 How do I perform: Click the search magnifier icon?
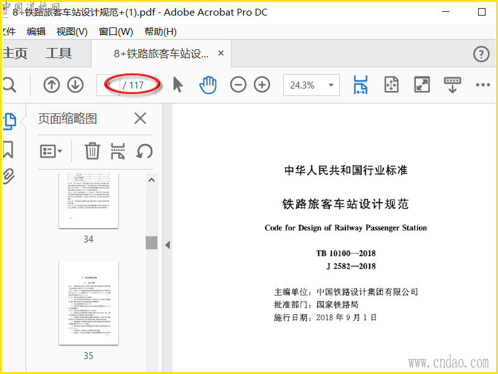pos(9,85)
